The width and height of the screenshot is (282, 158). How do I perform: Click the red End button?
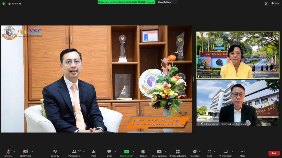pyautogui.click(x=274, y=153)
